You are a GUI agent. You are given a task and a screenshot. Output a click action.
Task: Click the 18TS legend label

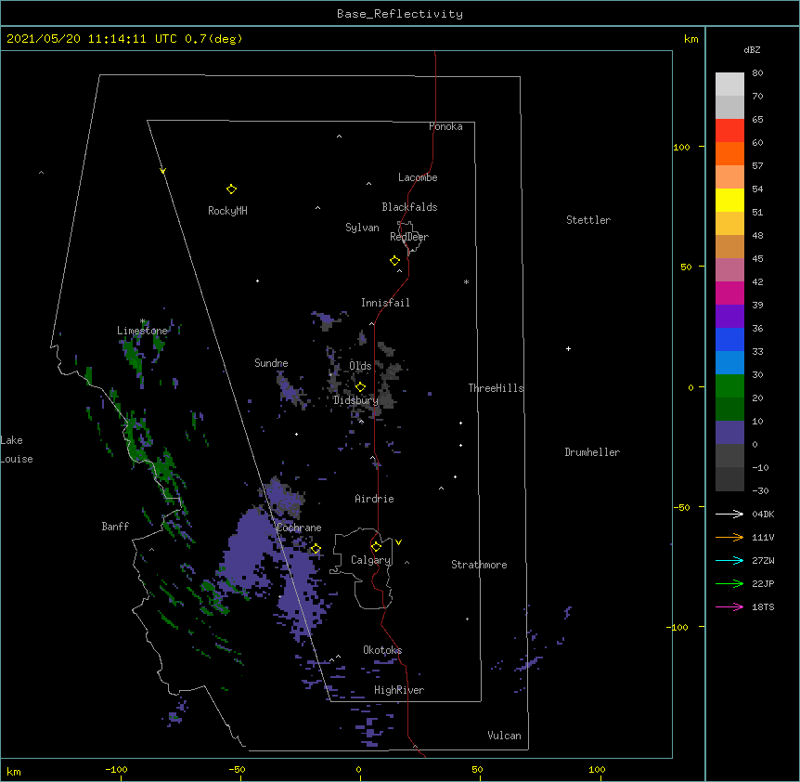[763, 606]
